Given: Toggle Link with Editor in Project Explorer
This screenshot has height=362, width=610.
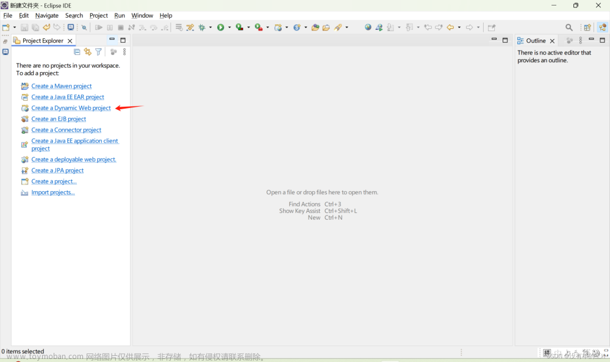Looking at the screenshot, I should coord(87,52).
